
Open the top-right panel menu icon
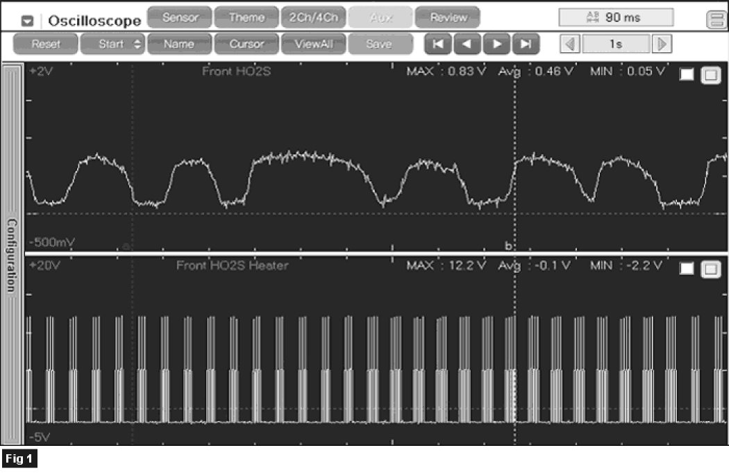[x=715, y=20]
